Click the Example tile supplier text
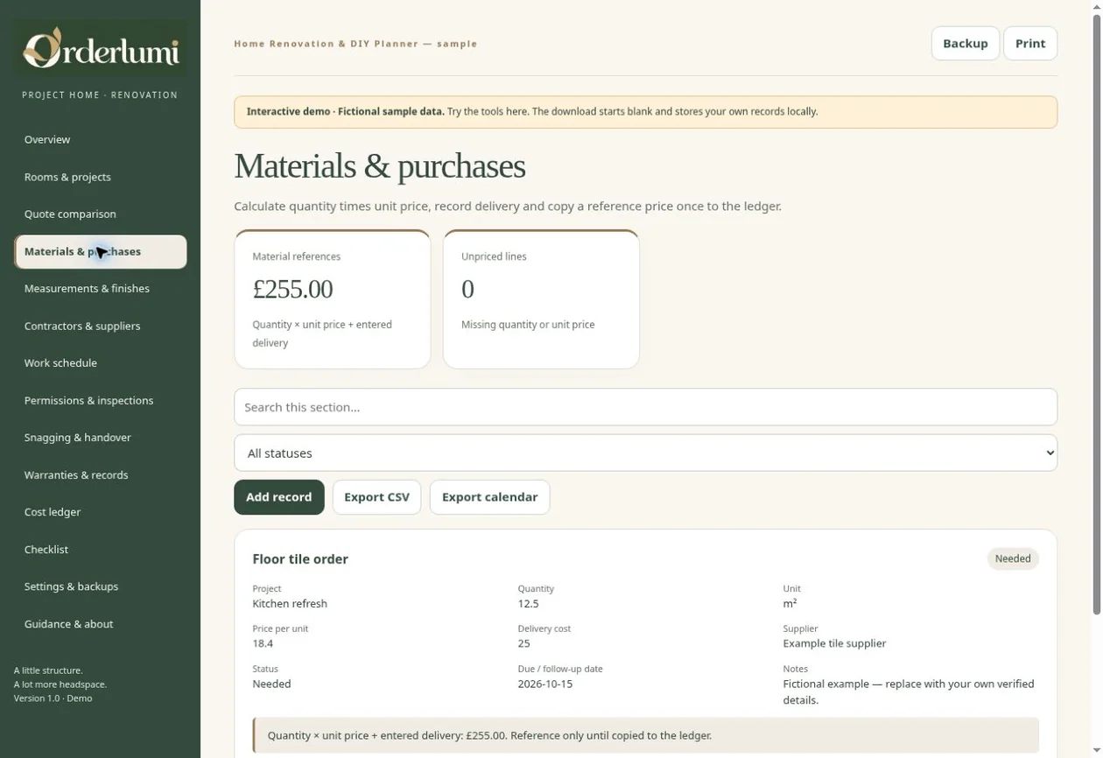Screen dimensions: 1103x758 834,643
